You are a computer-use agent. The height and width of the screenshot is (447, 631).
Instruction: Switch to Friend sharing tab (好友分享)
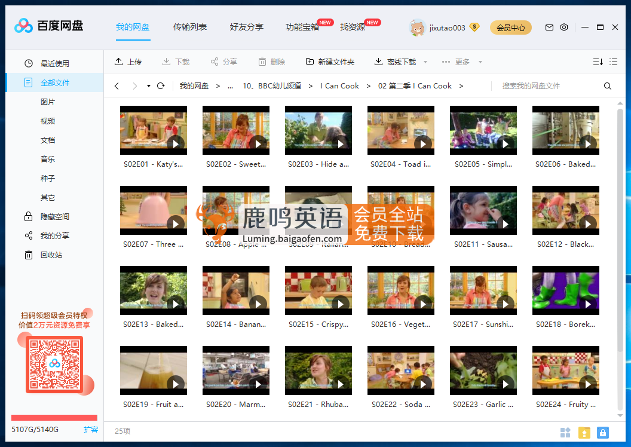247,27
